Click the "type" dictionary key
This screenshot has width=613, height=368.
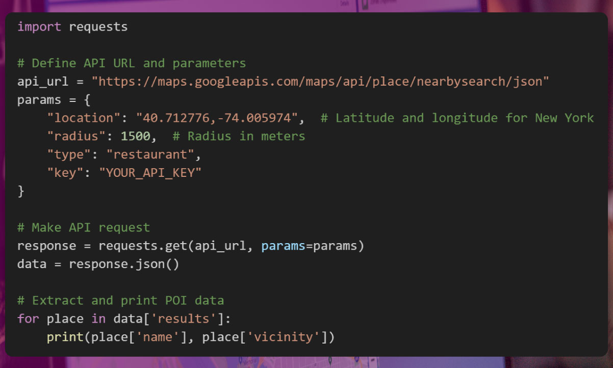(x=69, y=154)
